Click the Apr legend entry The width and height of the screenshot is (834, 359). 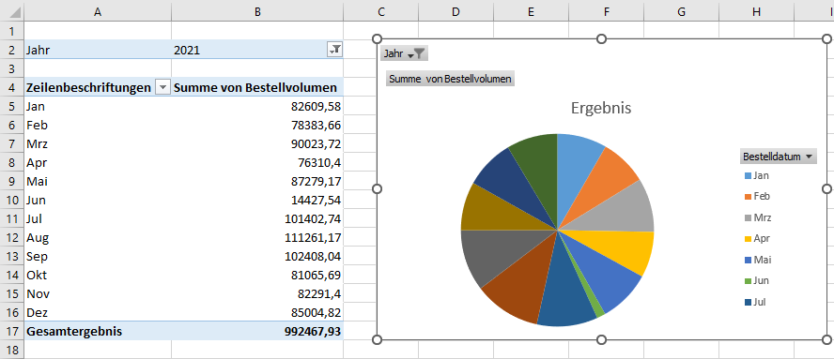tap(757, 239)
